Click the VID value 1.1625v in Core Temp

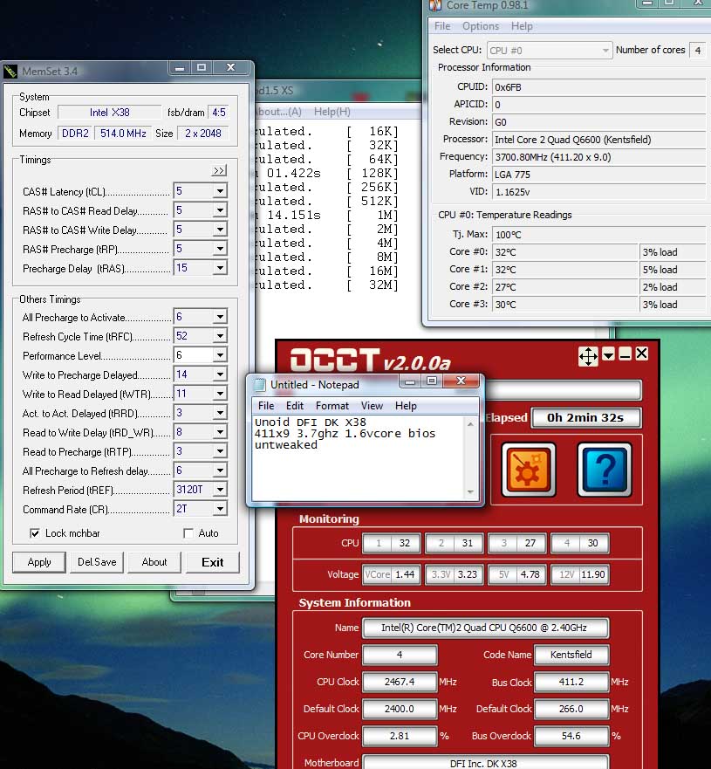point(598,192)
